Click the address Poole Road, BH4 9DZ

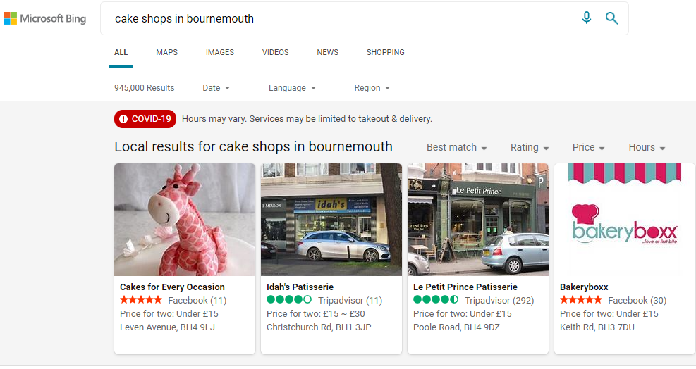456,327
